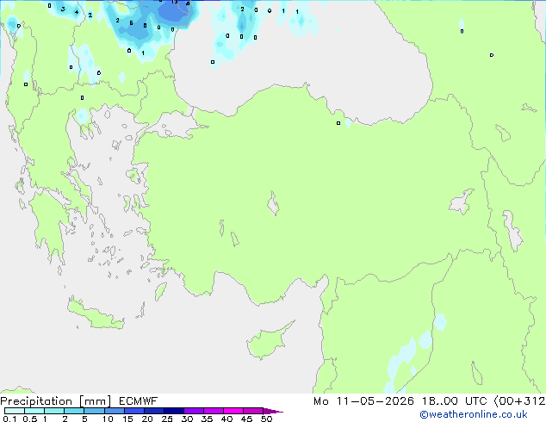Select the 35–40 mm legend swatch
Viewport: 546px width, 422px height.
pos(213,411)
